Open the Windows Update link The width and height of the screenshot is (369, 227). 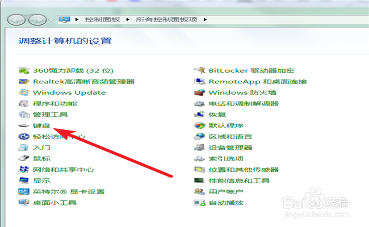69,93
